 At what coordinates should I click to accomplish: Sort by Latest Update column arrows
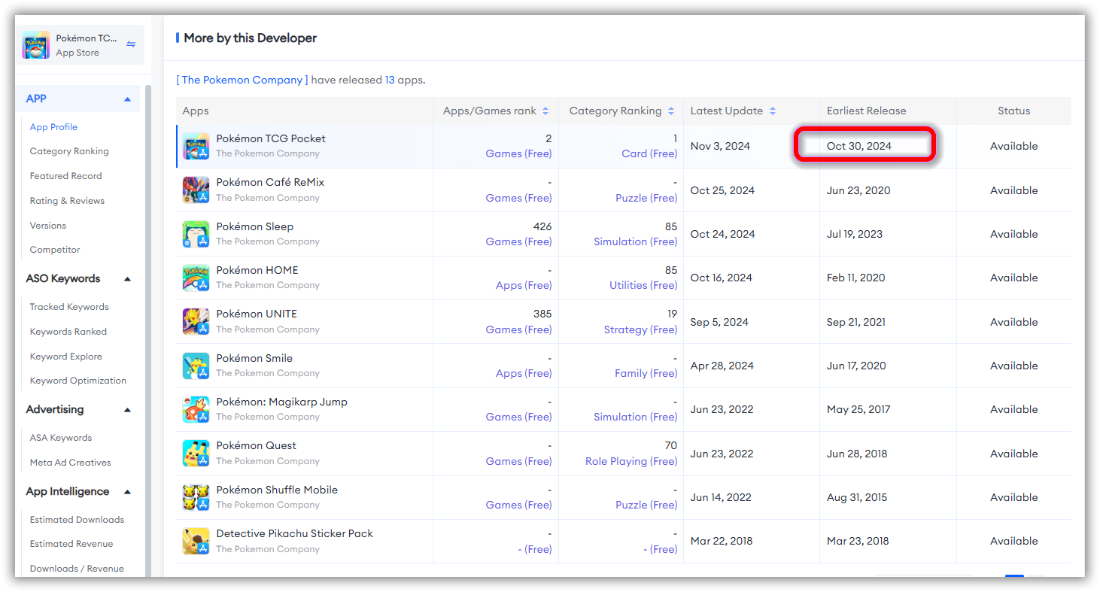tap(772, 111)
